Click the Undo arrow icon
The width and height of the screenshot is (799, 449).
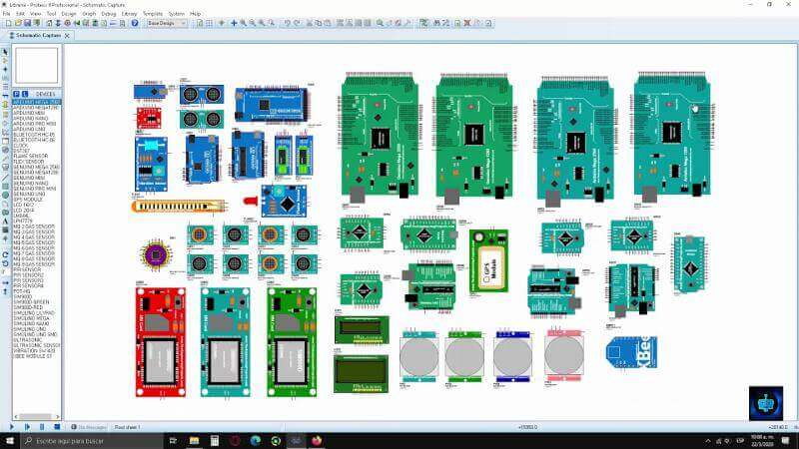(x=288, y=23)
